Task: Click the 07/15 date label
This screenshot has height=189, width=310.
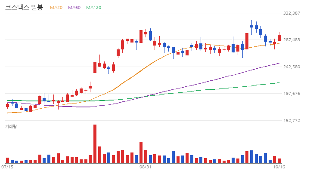Action: click(7, 167)
